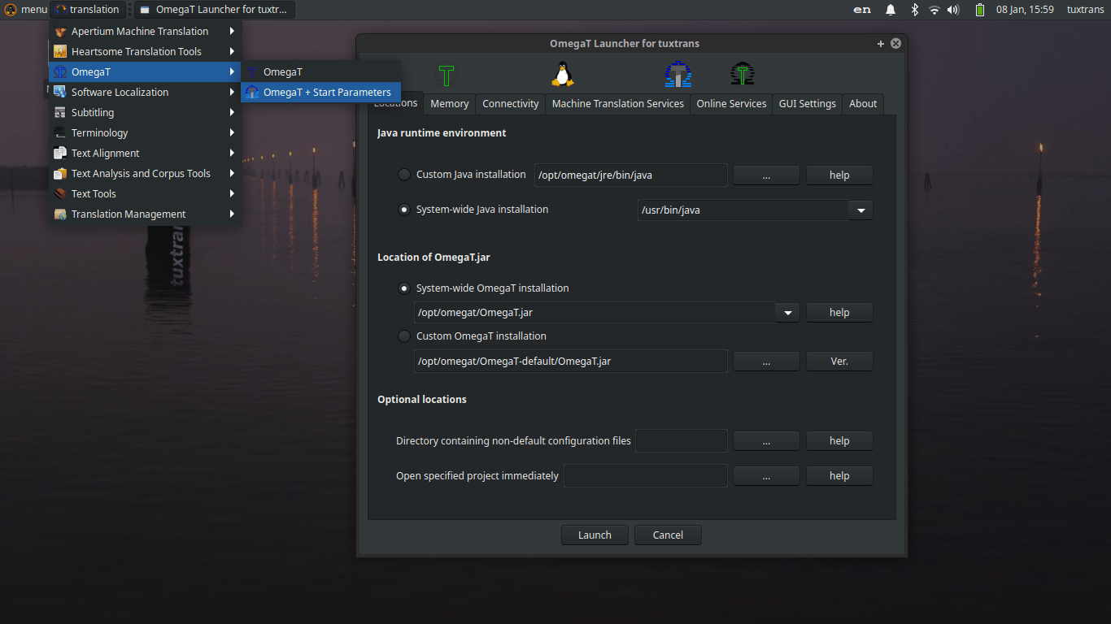Screen dimensions: 1111x624
Task: Click the icon of the plain OmegaT submenu entry
Action: [x=252, y=72]
